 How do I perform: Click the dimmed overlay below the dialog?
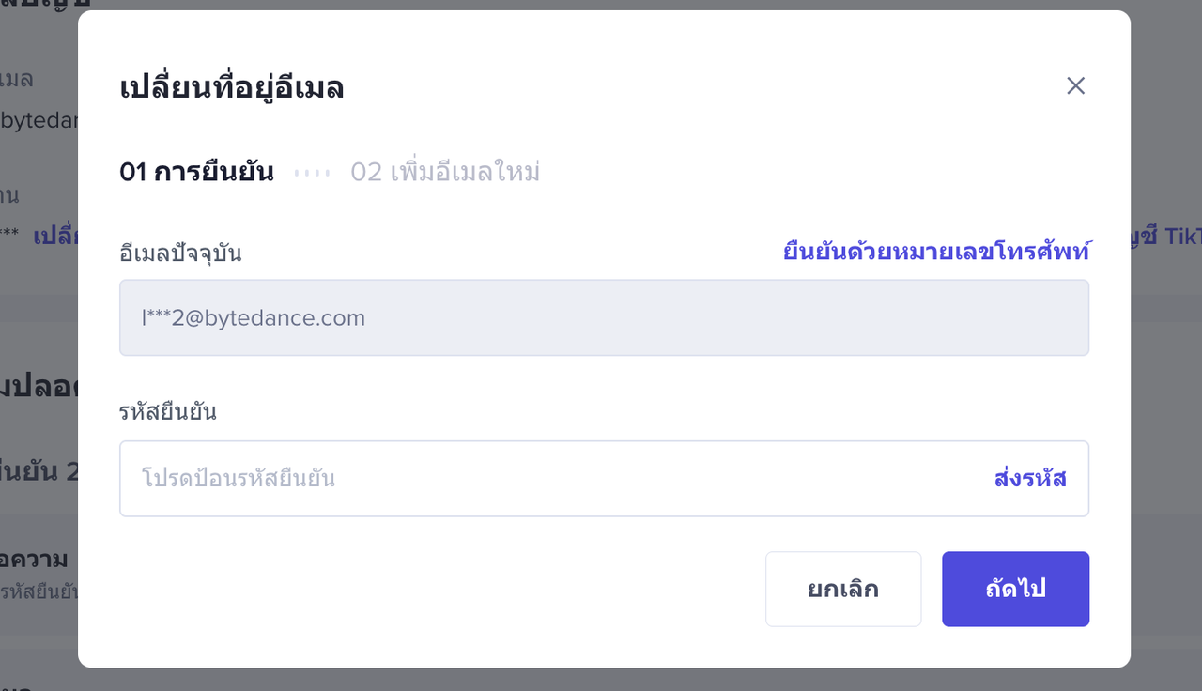601,680
